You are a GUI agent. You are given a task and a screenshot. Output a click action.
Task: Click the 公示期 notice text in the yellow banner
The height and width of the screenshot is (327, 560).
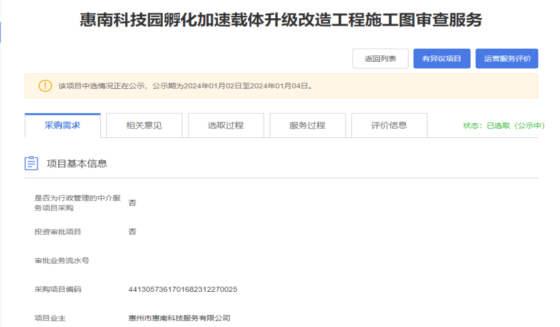[x=186, y=86]
